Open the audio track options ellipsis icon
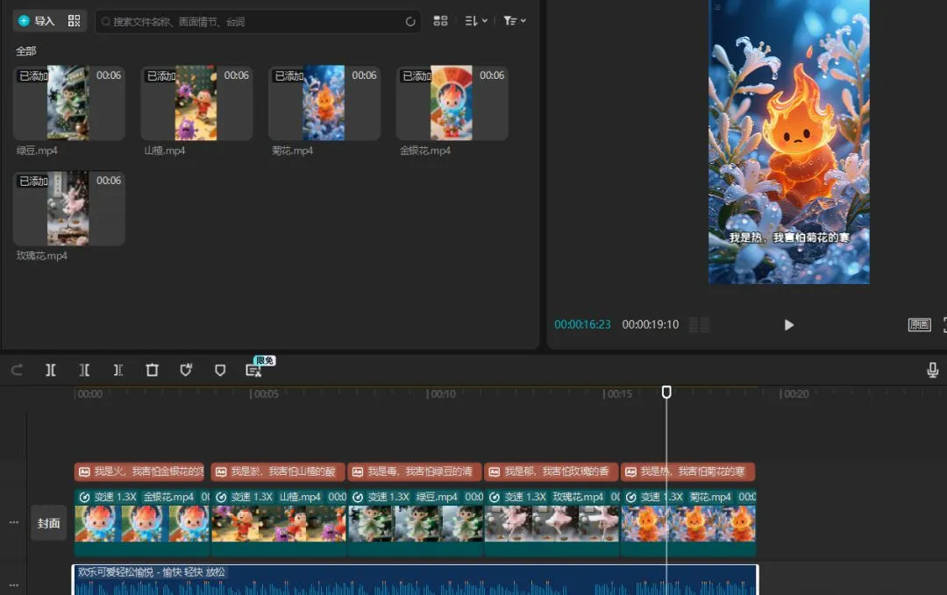947x595 pixels. point(13,584)
